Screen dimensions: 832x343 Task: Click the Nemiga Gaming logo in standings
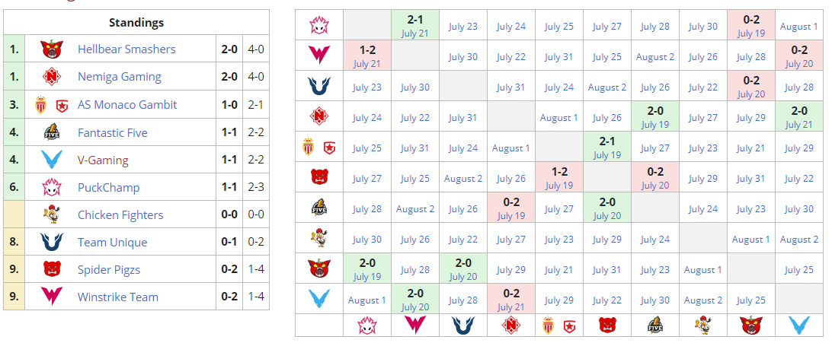point(51,77)
